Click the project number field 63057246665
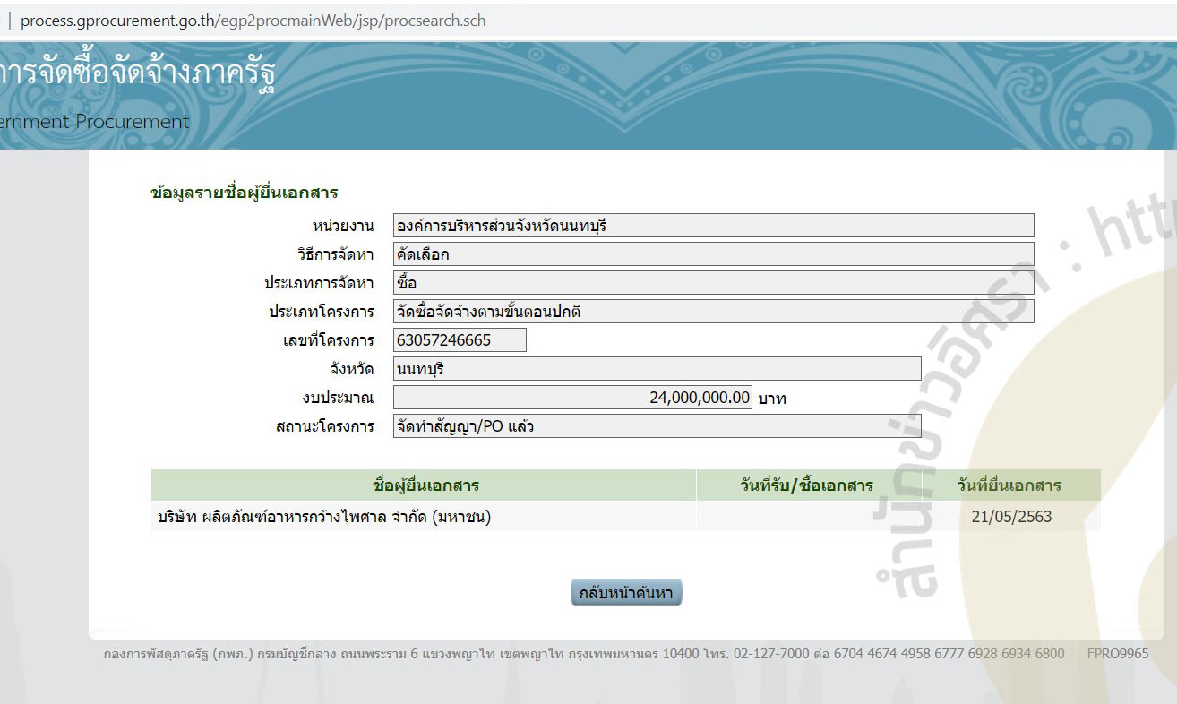The width and height of the screenshot is (1177, 704). click(x=460, y=340)
